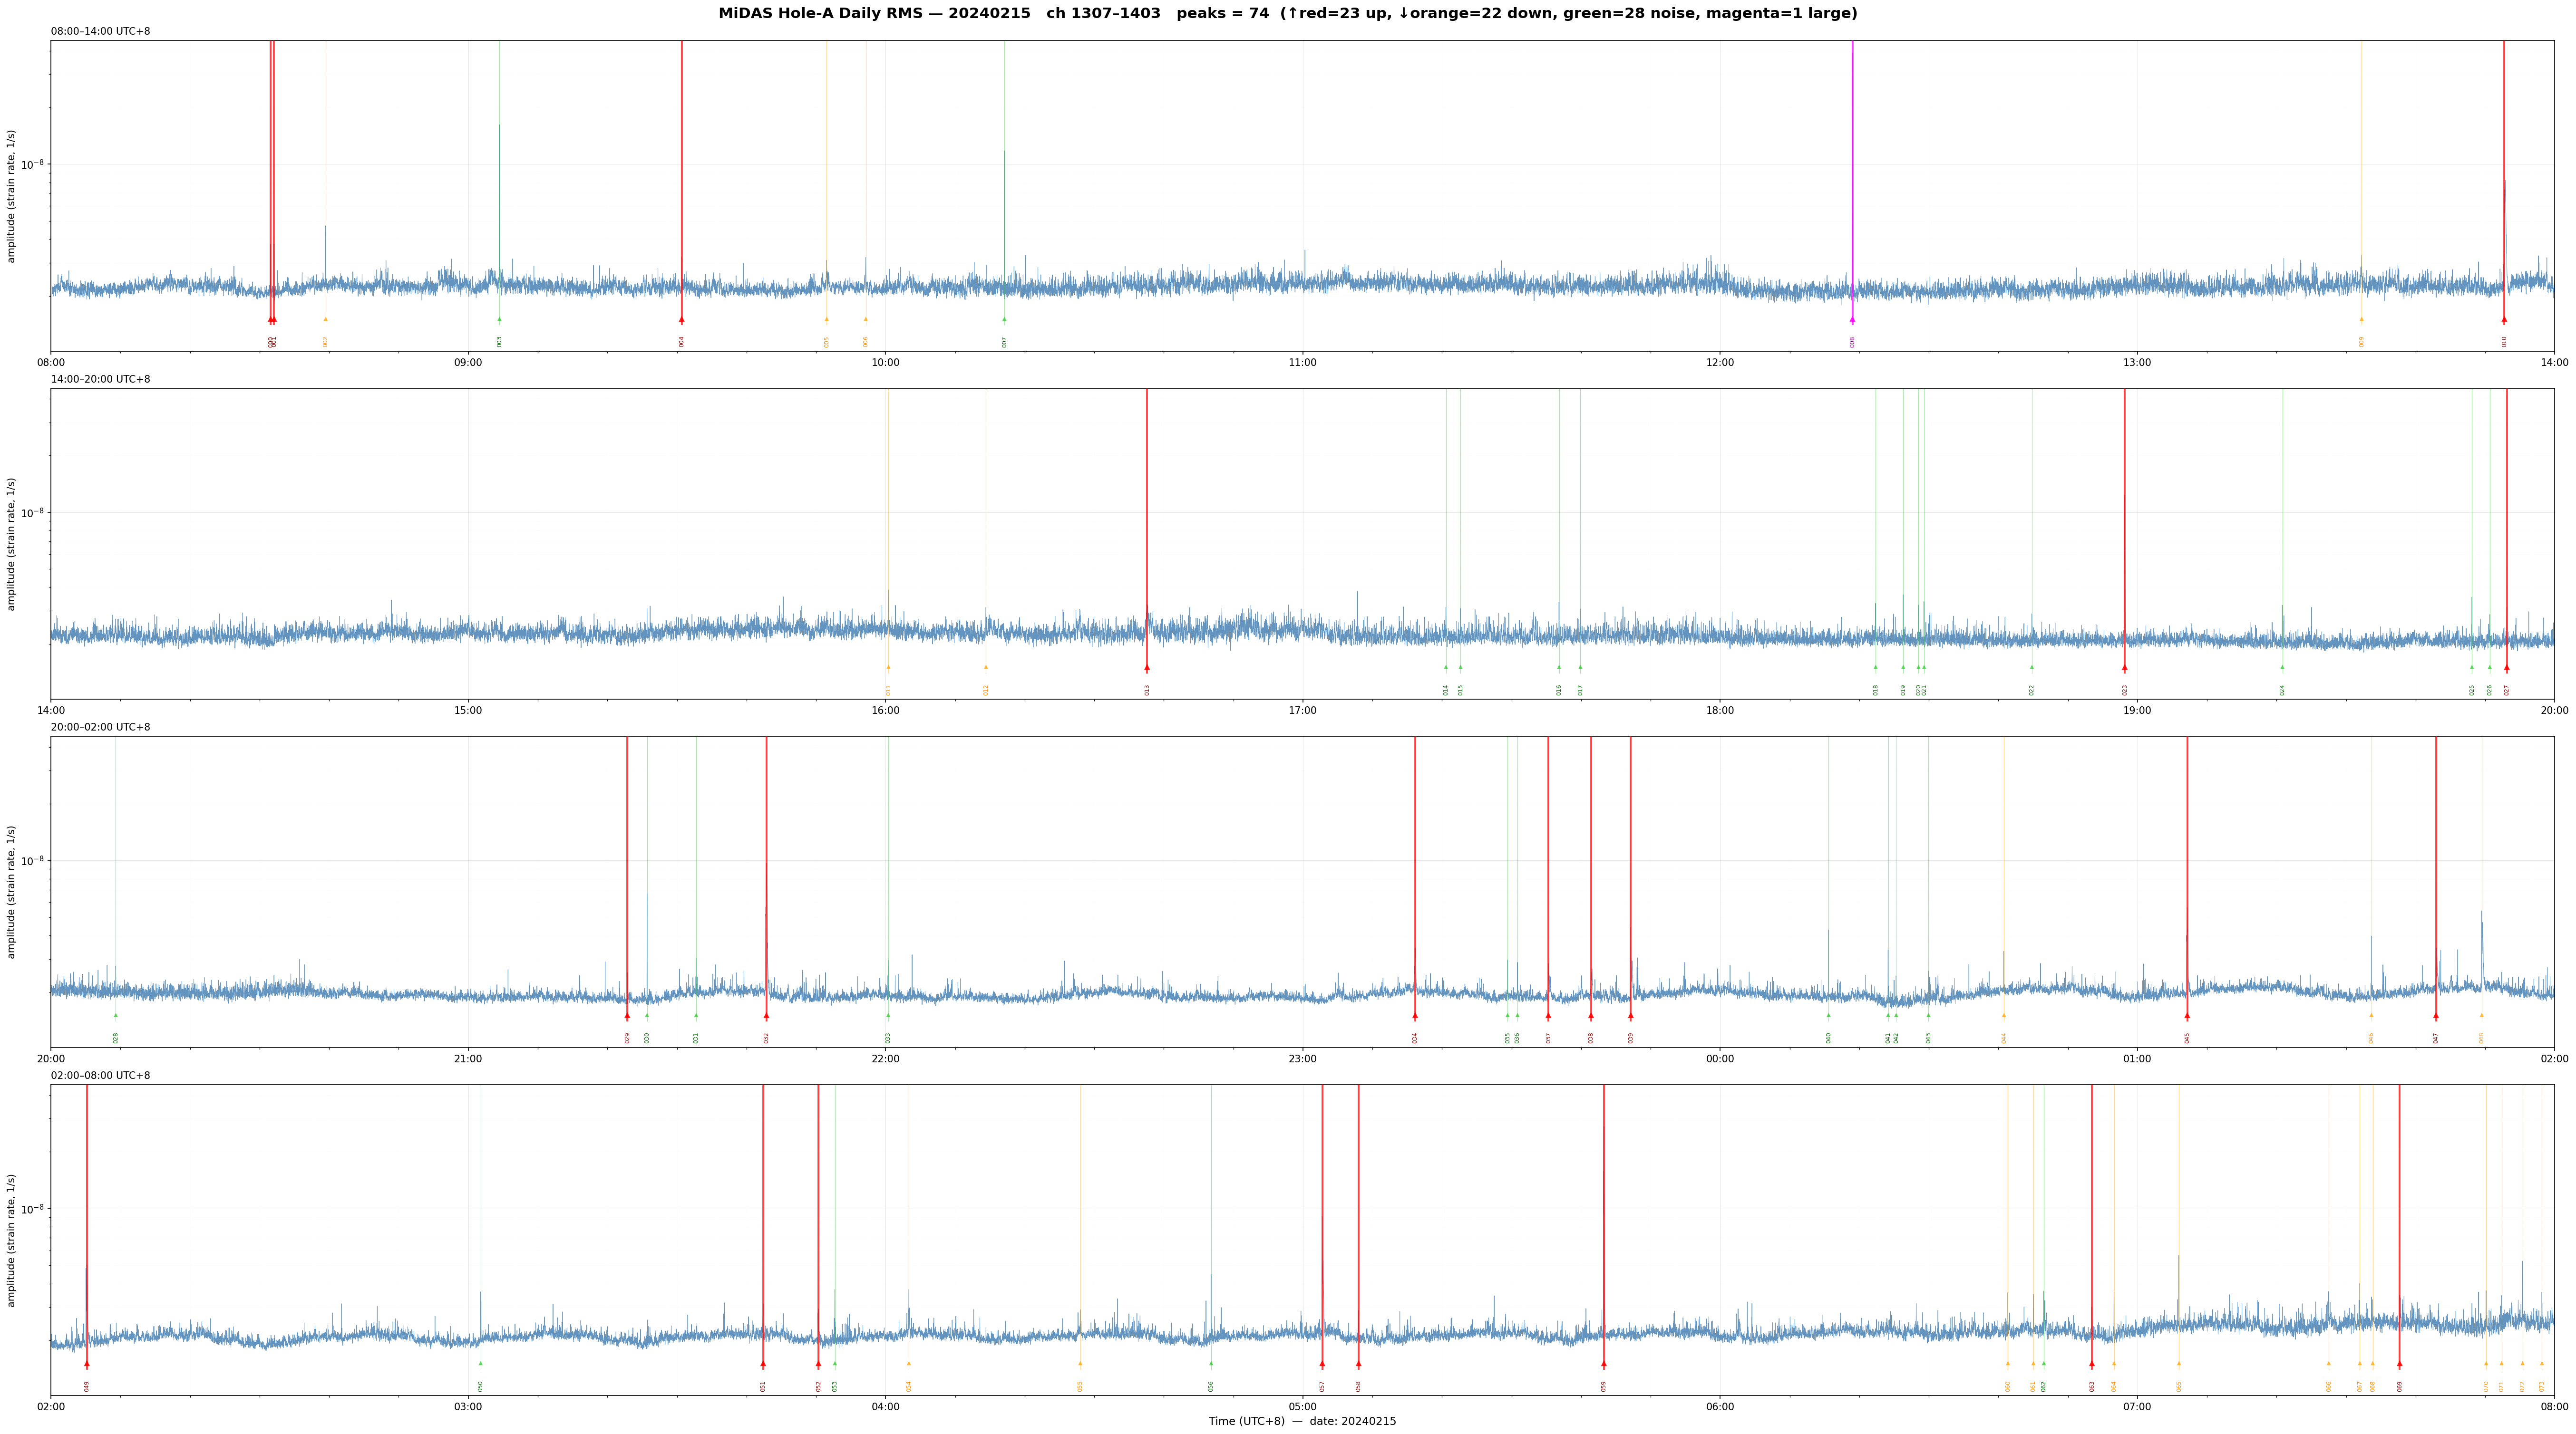Click the rotated peak label "047"
The width and height of the screenshot is (2576, 1434).
point(2436,1038)
